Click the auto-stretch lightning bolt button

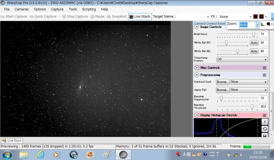(x=265, y=122)
